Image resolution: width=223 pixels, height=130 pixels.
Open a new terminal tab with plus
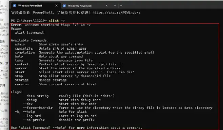click(115, 6)
